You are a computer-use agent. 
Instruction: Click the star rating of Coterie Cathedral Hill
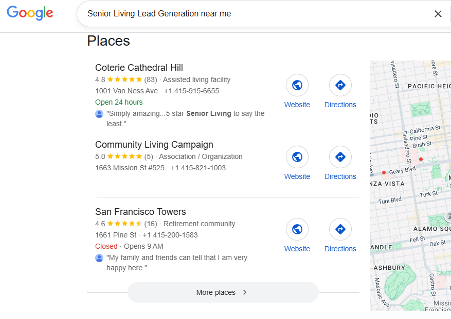click(x=124, y=79)
